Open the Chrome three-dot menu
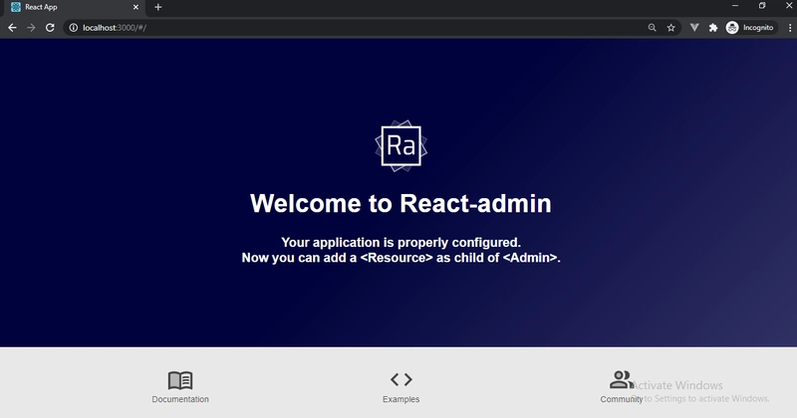This screenshot has width=797, height=418. pos(789,28)
